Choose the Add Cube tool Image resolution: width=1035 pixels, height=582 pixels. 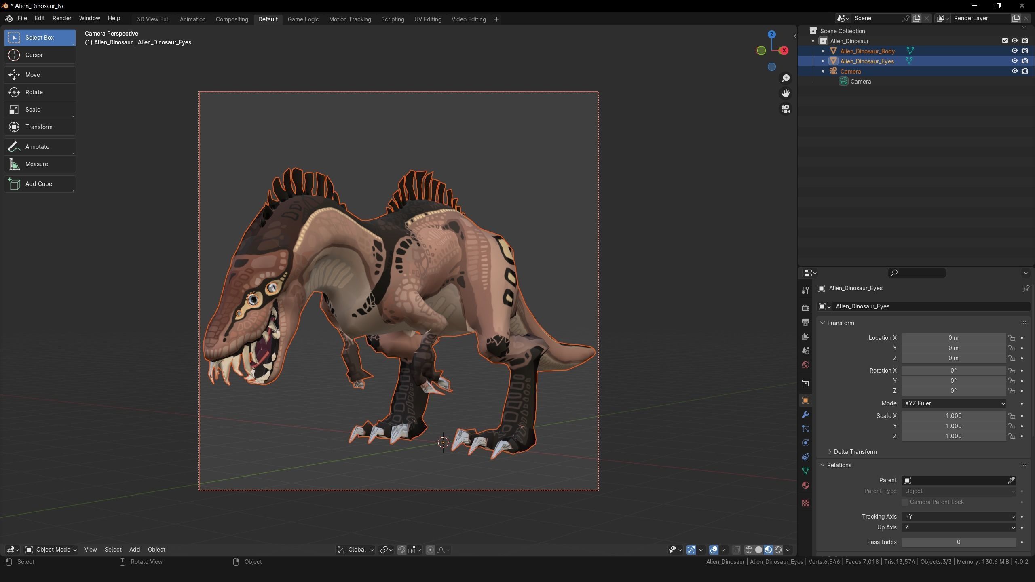(40, 184)
